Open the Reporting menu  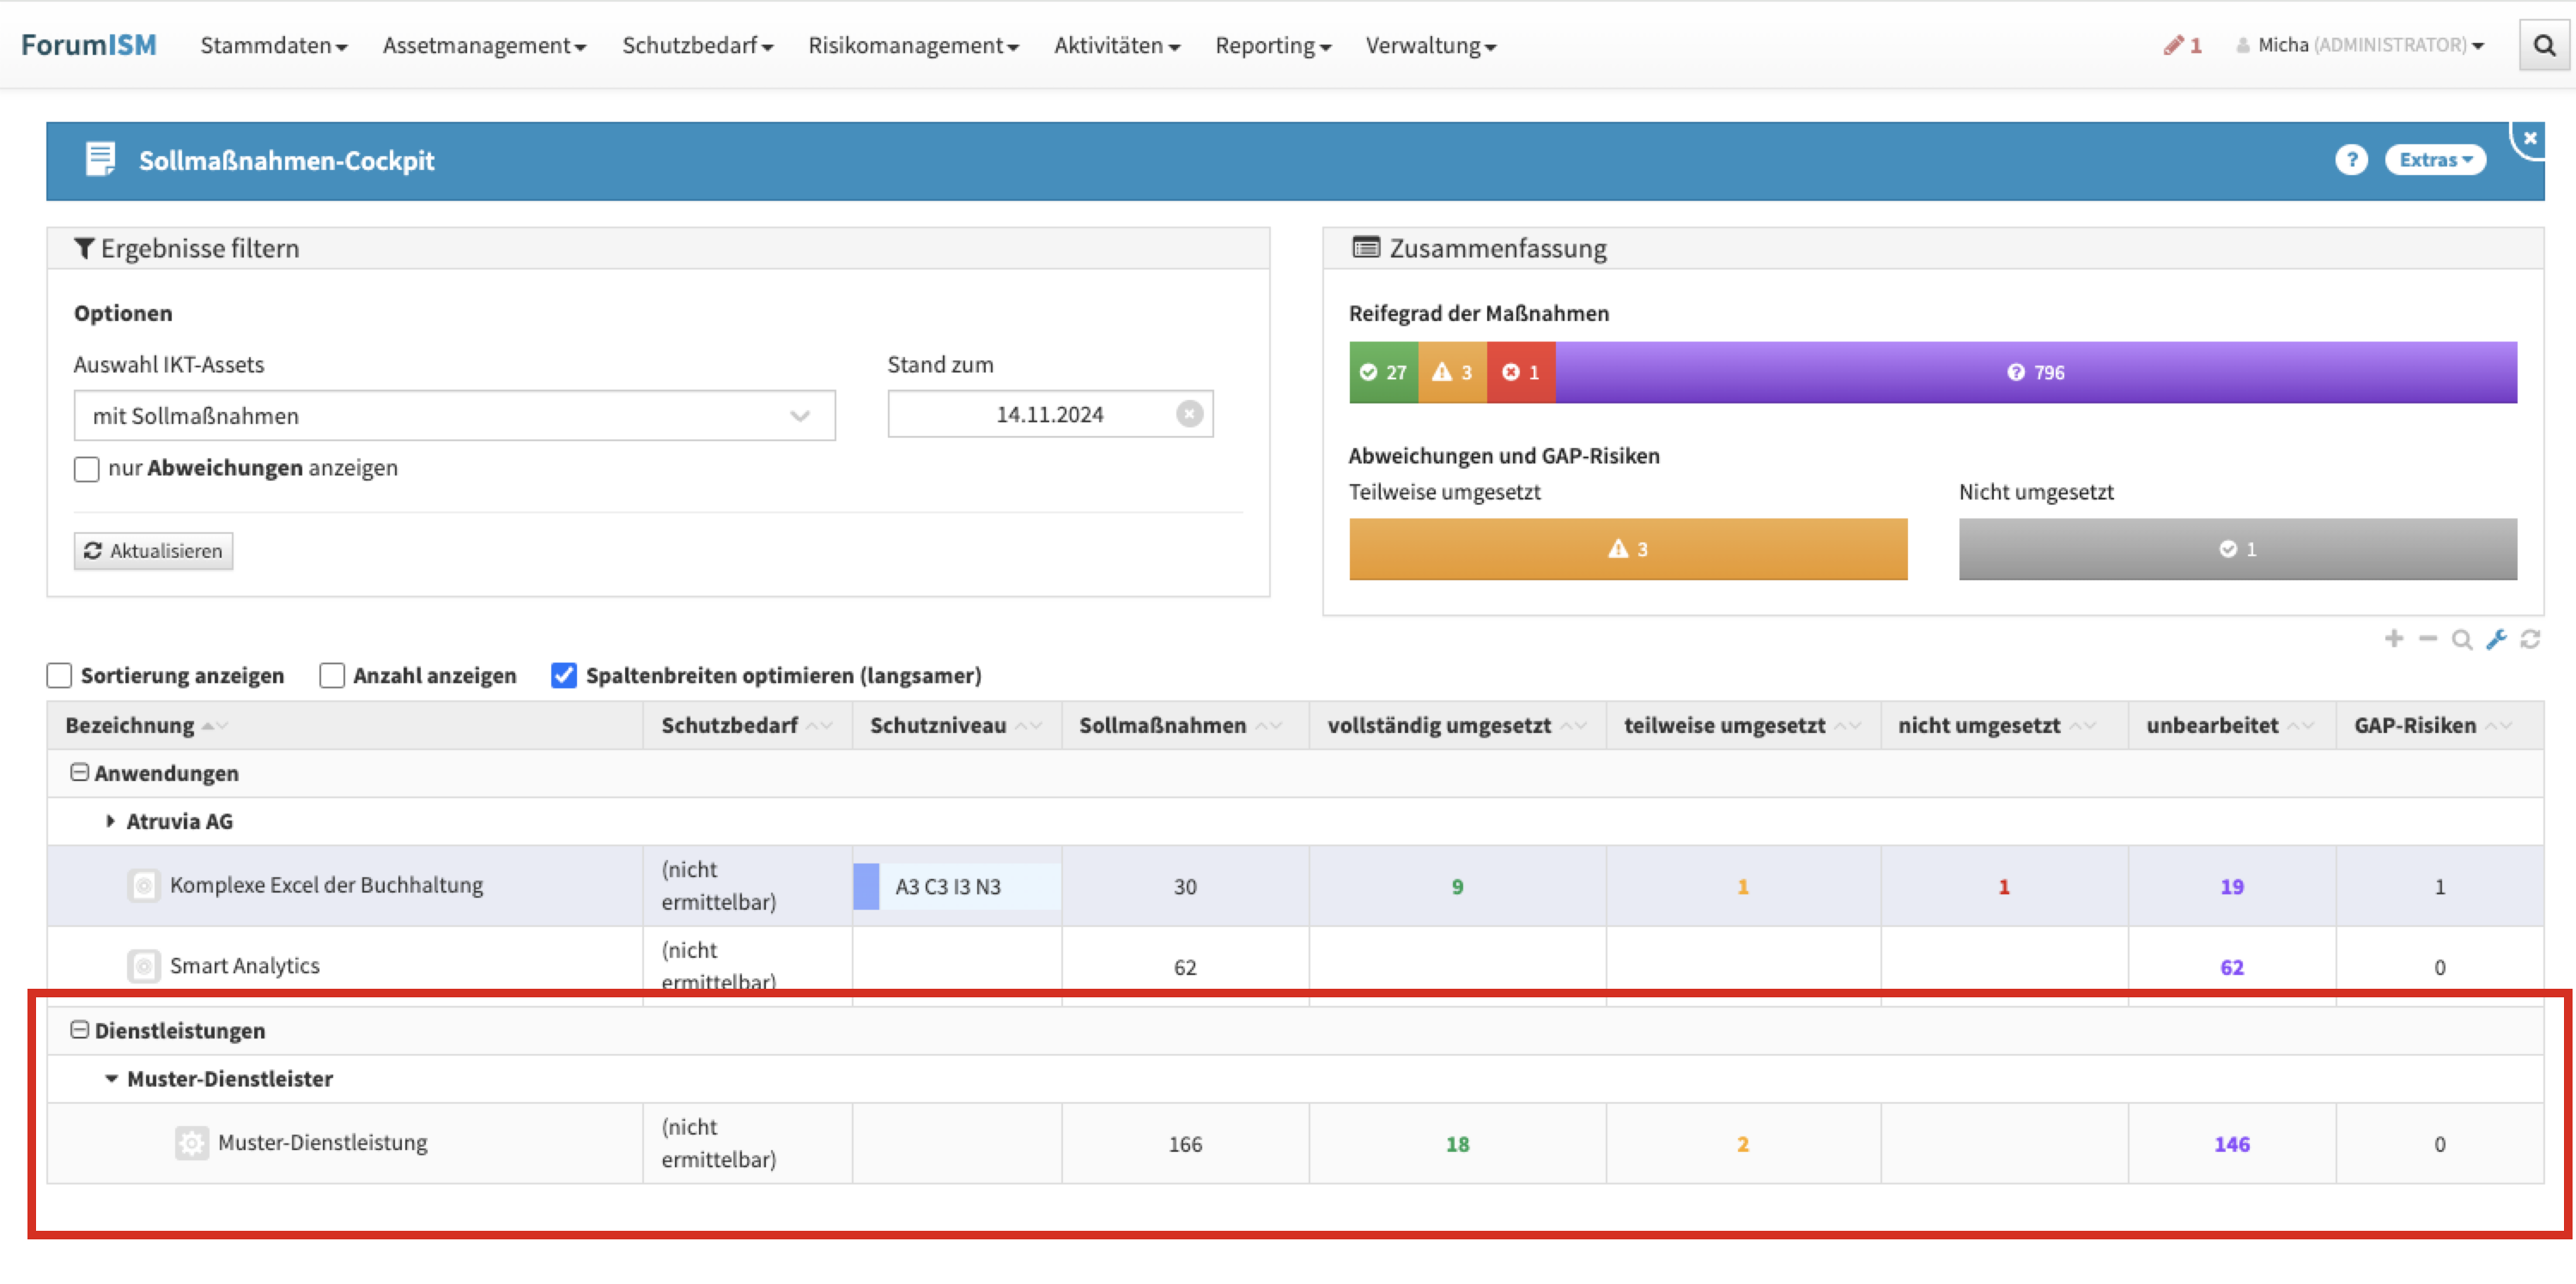(1272, 46)
